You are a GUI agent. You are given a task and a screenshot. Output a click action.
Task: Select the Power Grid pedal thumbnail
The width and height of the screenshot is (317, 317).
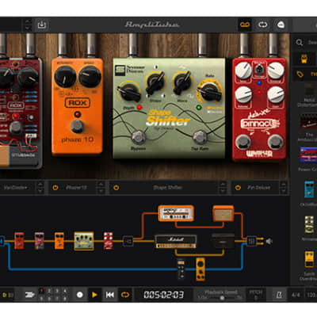click(308, 155)
